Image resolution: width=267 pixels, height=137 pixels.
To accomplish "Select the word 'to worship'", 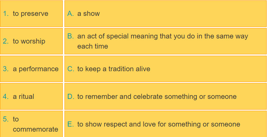I will pos(29,41).
